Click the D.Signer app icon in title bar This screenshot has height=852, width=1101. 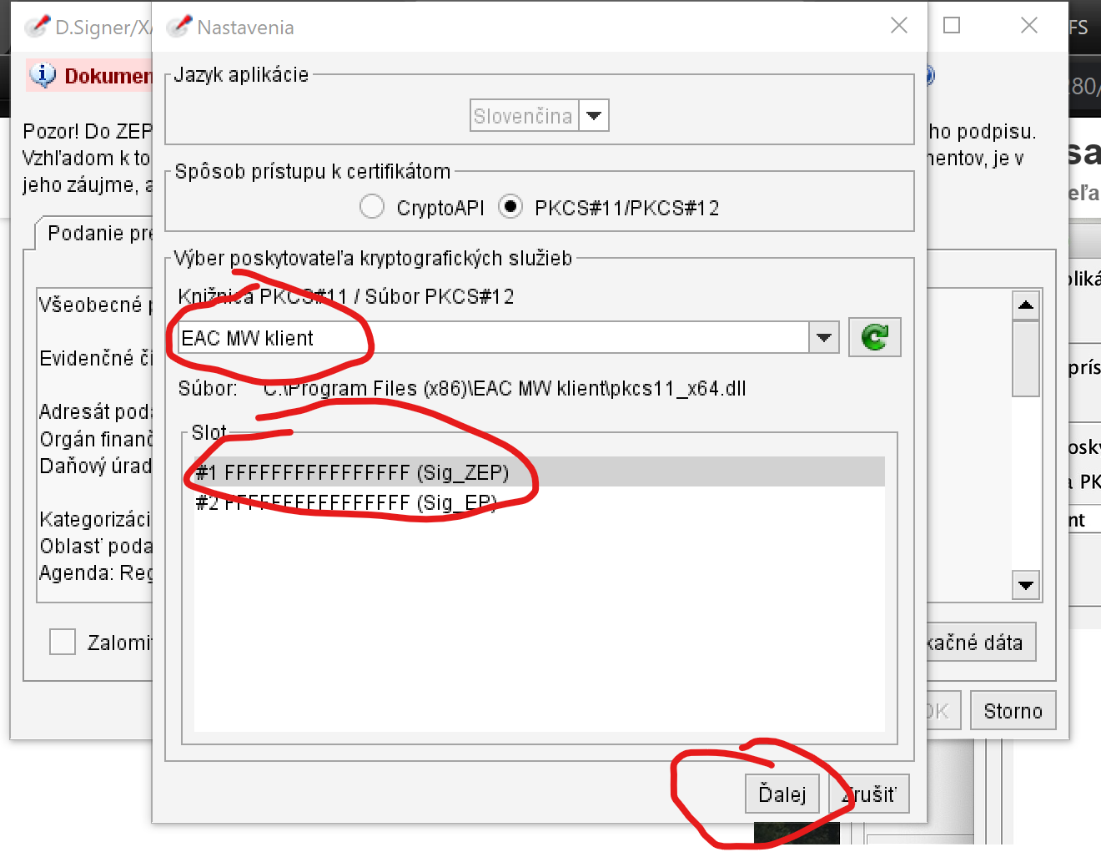[36, 27]
